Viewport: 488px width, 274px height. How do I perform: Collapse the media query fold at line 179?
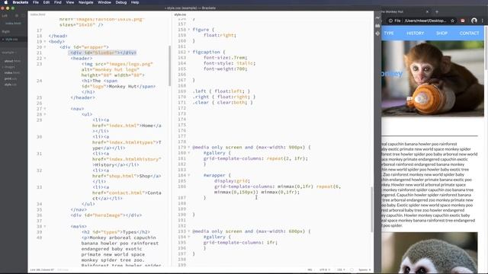[x=188, y=147]
